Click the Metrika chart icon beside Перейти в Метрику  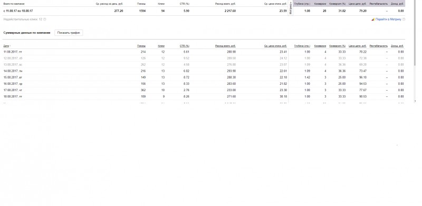tap(373, 19)
